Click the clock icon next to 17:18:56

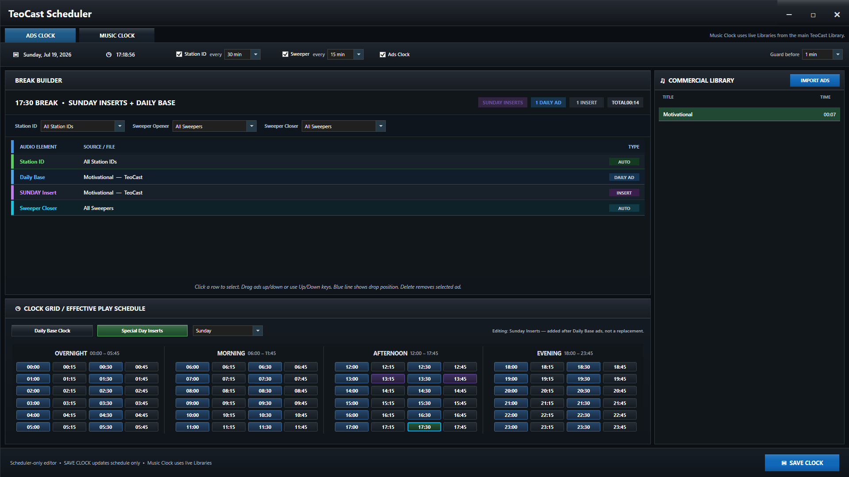tap(109, 55)
